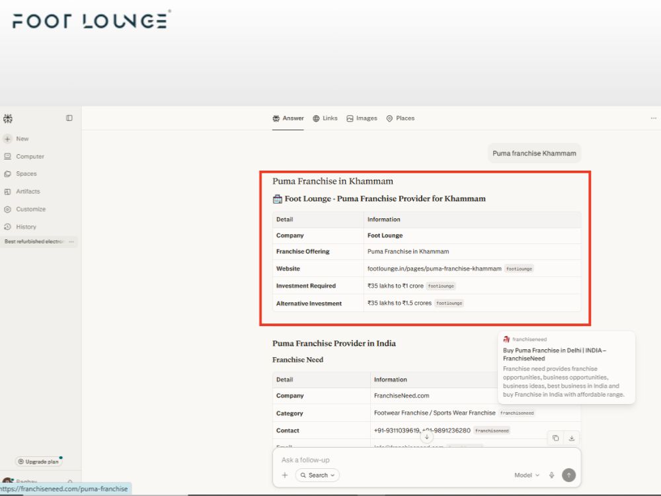Click the 'Franchise Need' subheading

297,360
